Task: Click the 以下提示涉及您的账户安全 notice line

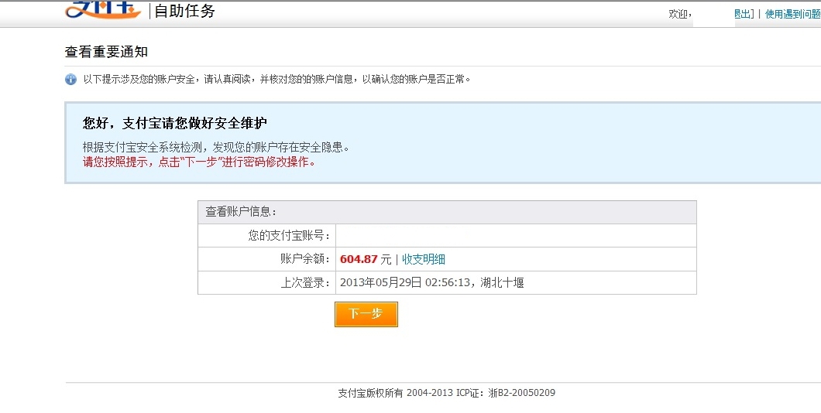Action: click(277, 80)
